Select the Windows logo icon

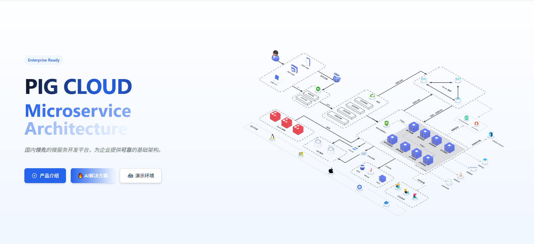point(301,154)
